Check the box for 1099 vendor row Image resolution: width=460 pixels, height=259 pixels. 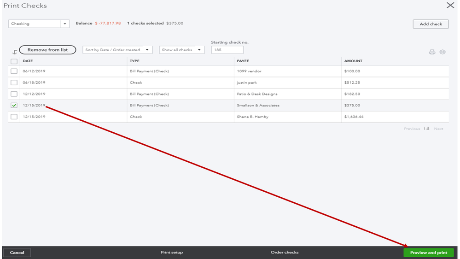14,71
